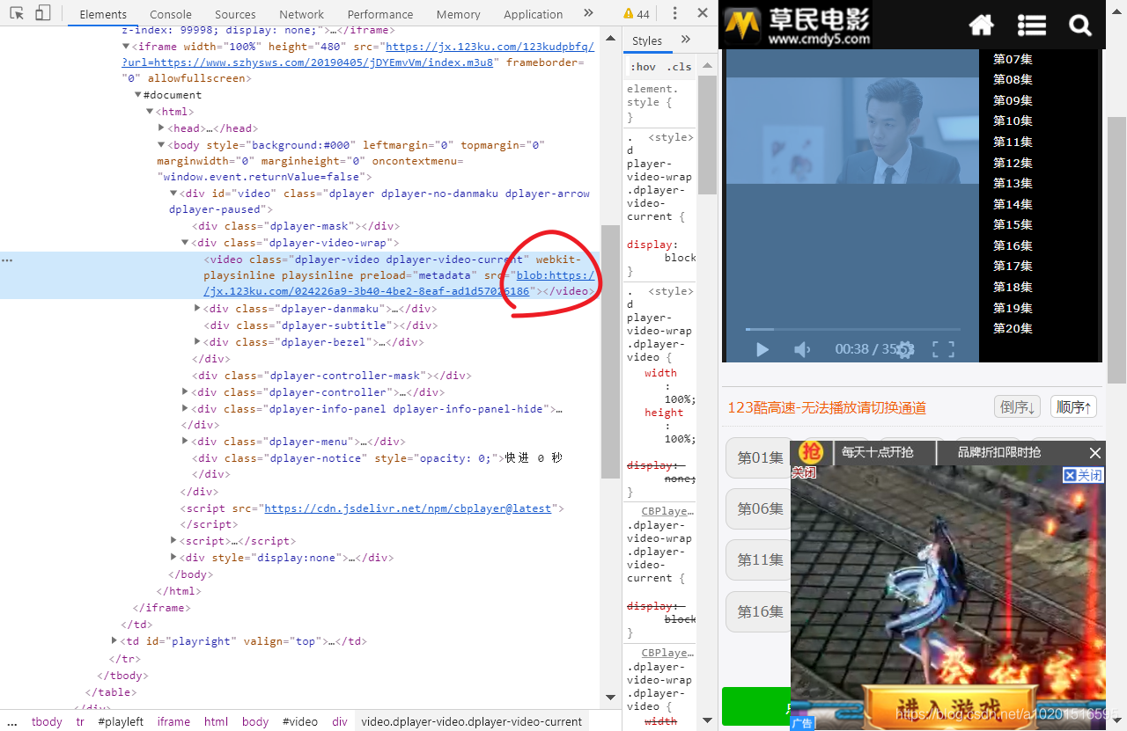
Task: Switch to the Console tab
Action: coord(171,14)
